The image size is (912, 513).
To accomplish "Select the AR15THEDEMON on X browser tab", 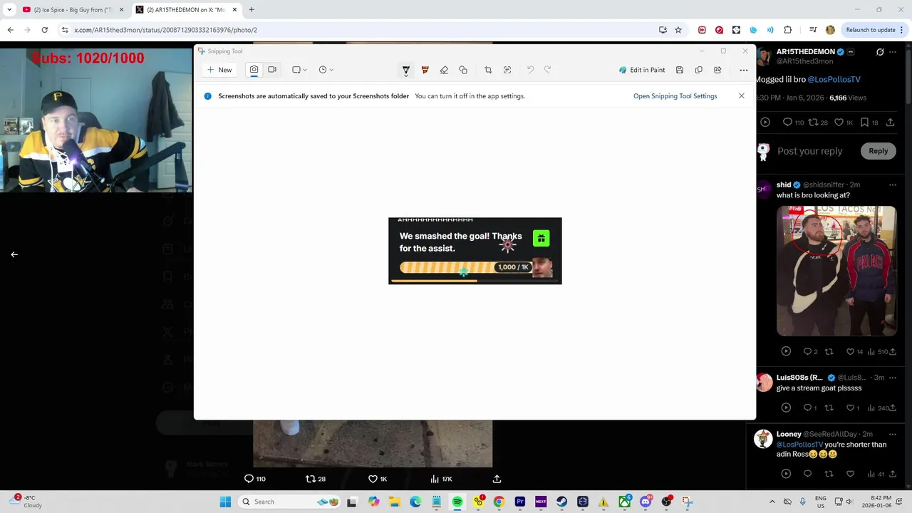I will point(185,10).
